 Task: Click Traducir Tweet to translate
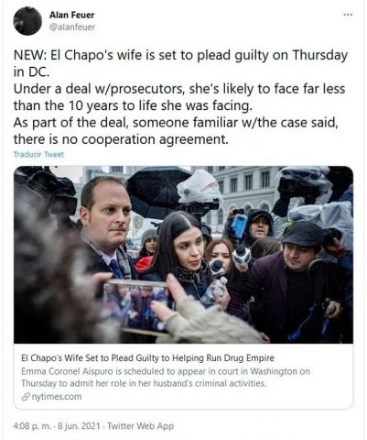pos(38,155)
